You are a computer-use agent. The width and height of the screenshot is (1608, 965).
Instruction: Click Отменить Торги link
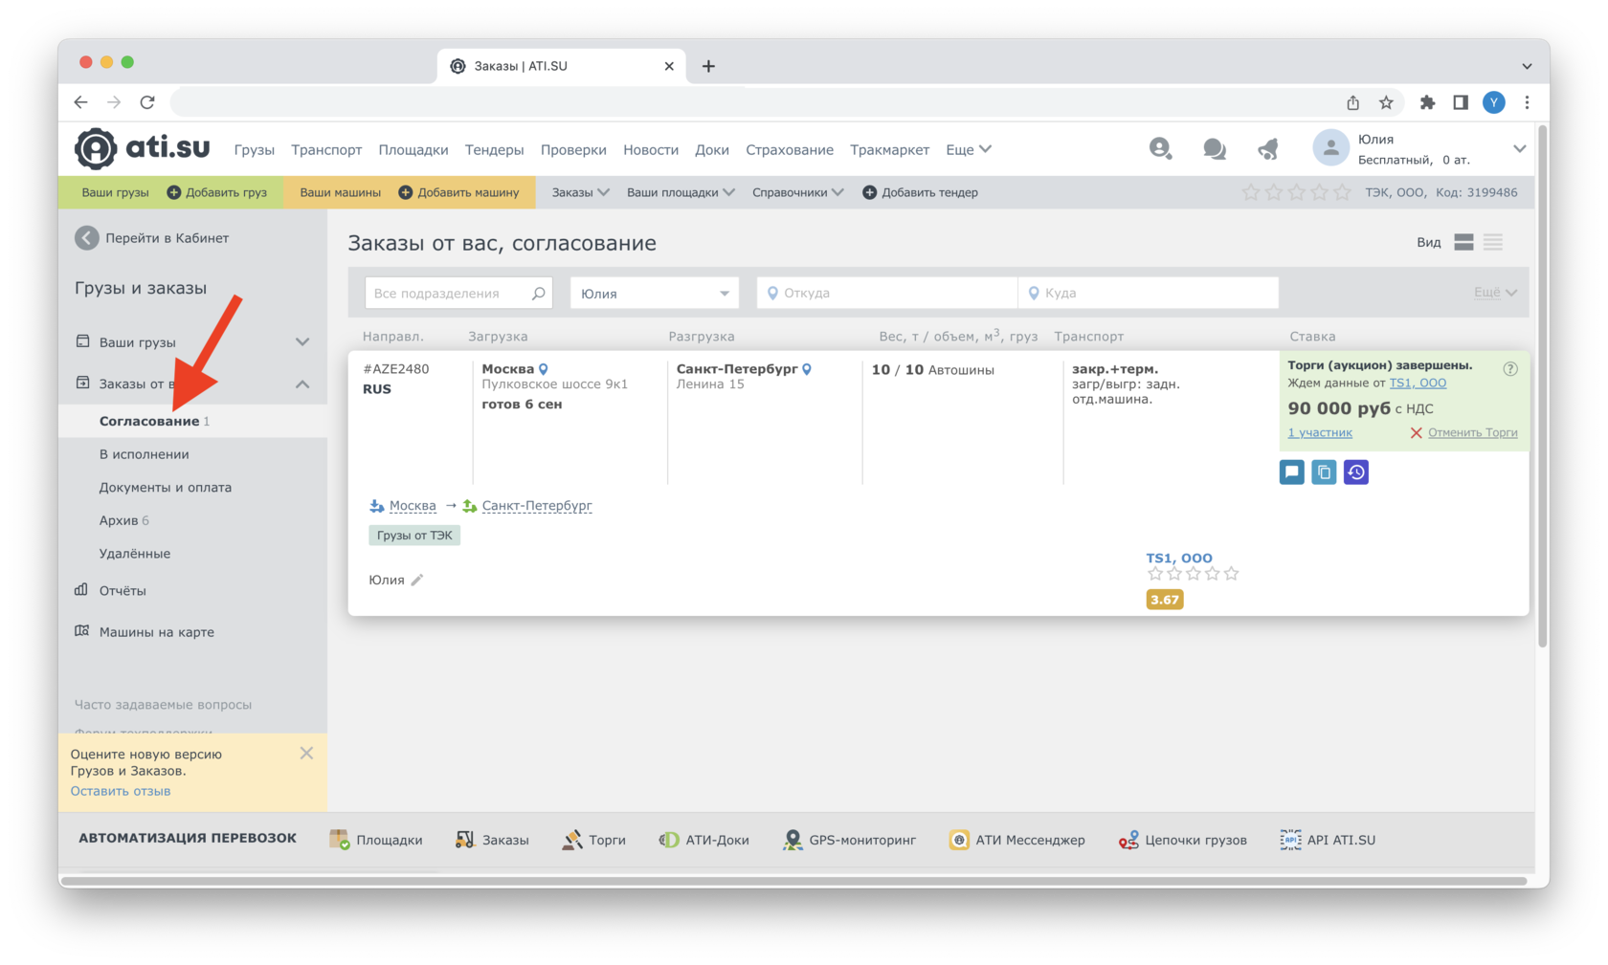(1472, 432)
